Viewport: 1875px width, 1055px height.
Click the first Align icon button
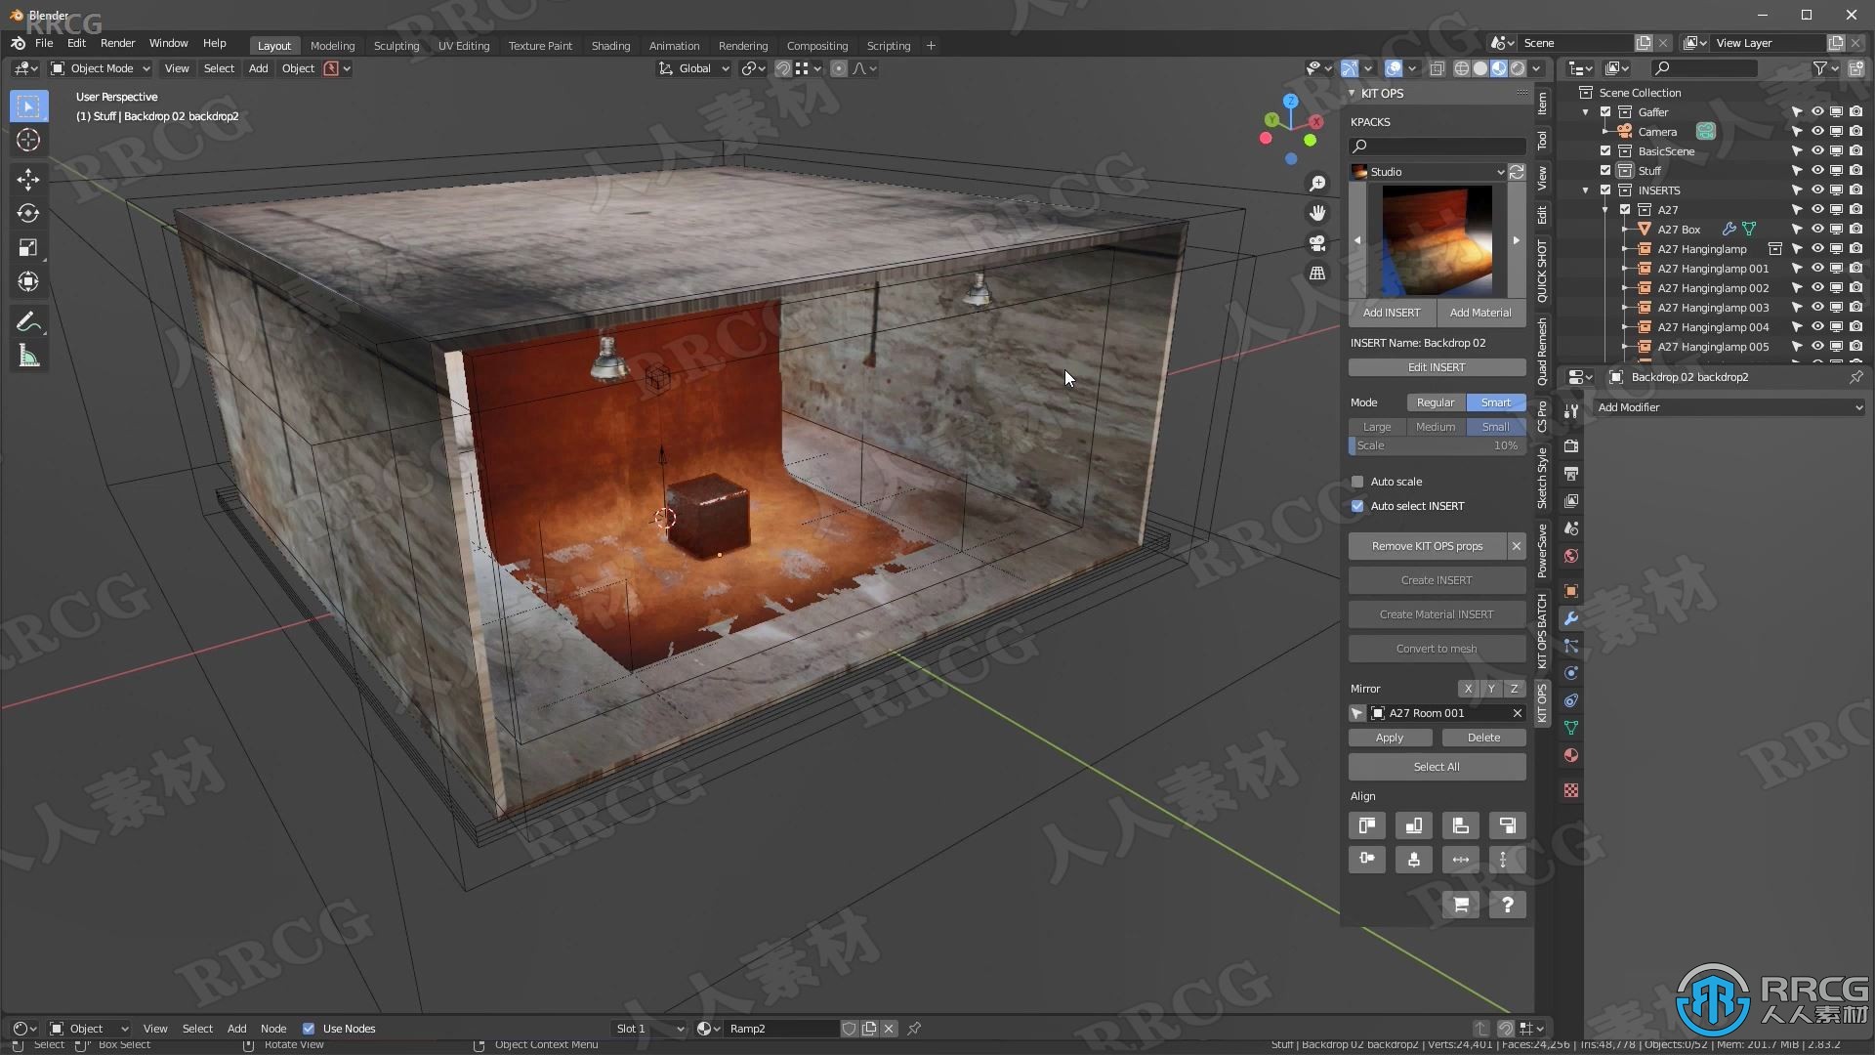click(x=1367, y=826)
